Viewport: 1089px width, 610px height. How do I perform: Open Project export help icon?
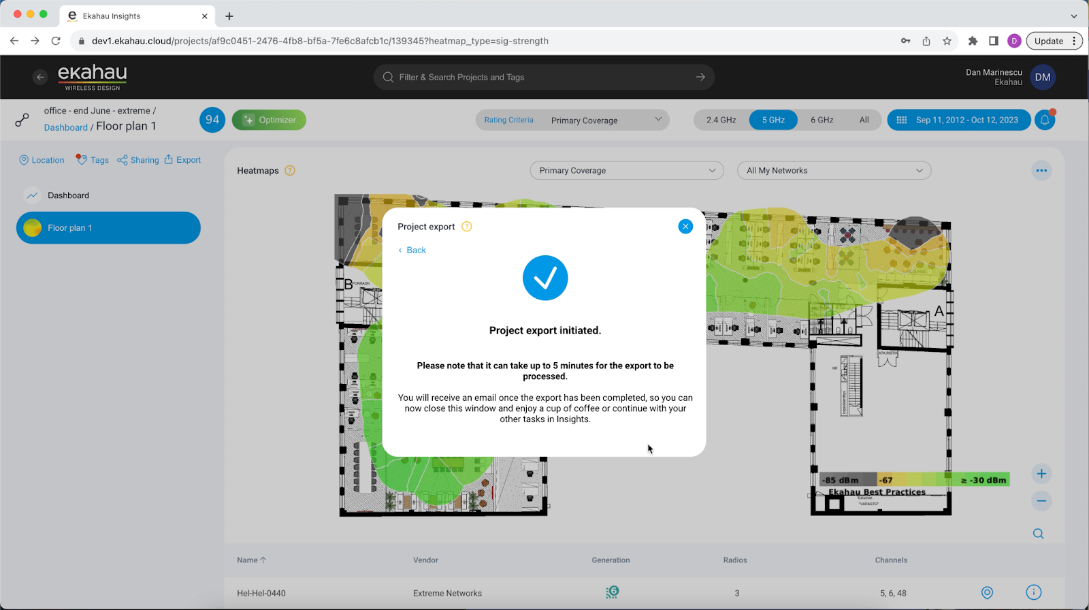pos(467,227)
